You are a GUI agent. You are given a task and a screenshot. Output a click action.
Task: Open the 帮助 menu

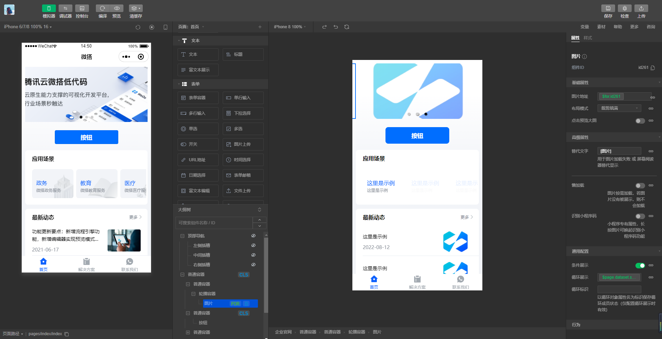pos(618,27)
